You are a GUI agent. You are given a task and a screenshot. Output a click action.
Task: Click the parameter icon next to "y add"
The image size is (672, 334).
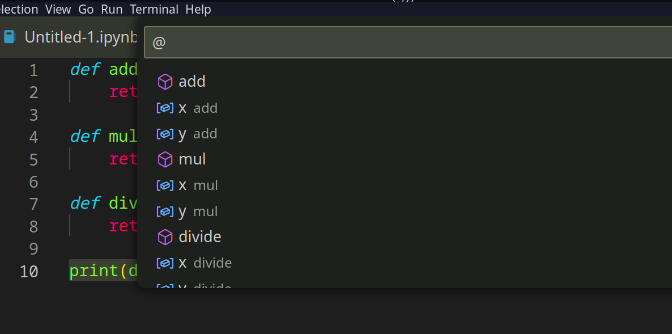point(165,133)
